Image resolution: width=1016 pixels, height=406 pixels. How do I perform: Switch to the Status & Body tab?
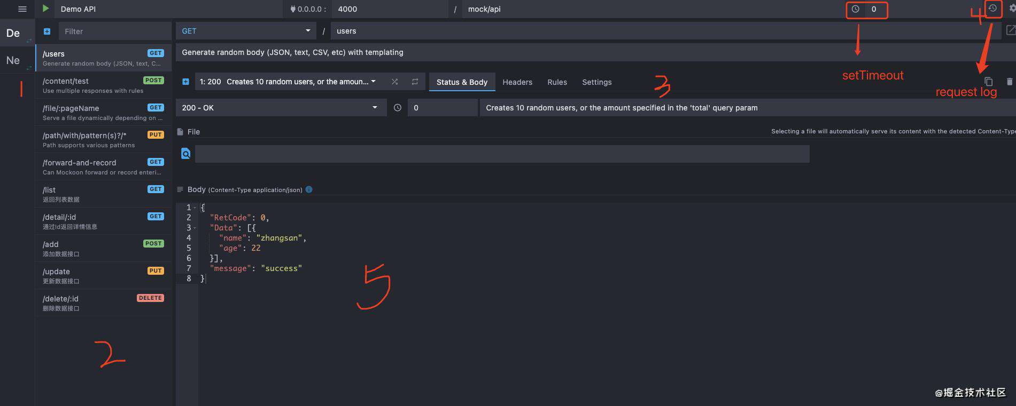click(462, 82)
